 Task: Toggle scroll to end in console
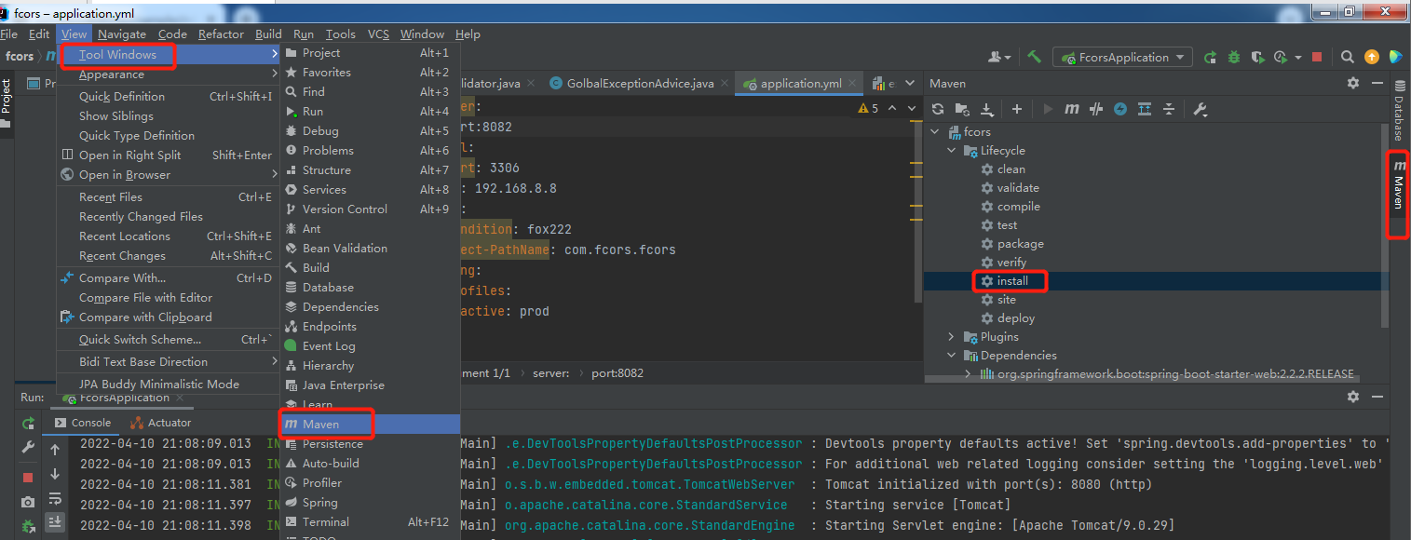[x=55, y=523]
